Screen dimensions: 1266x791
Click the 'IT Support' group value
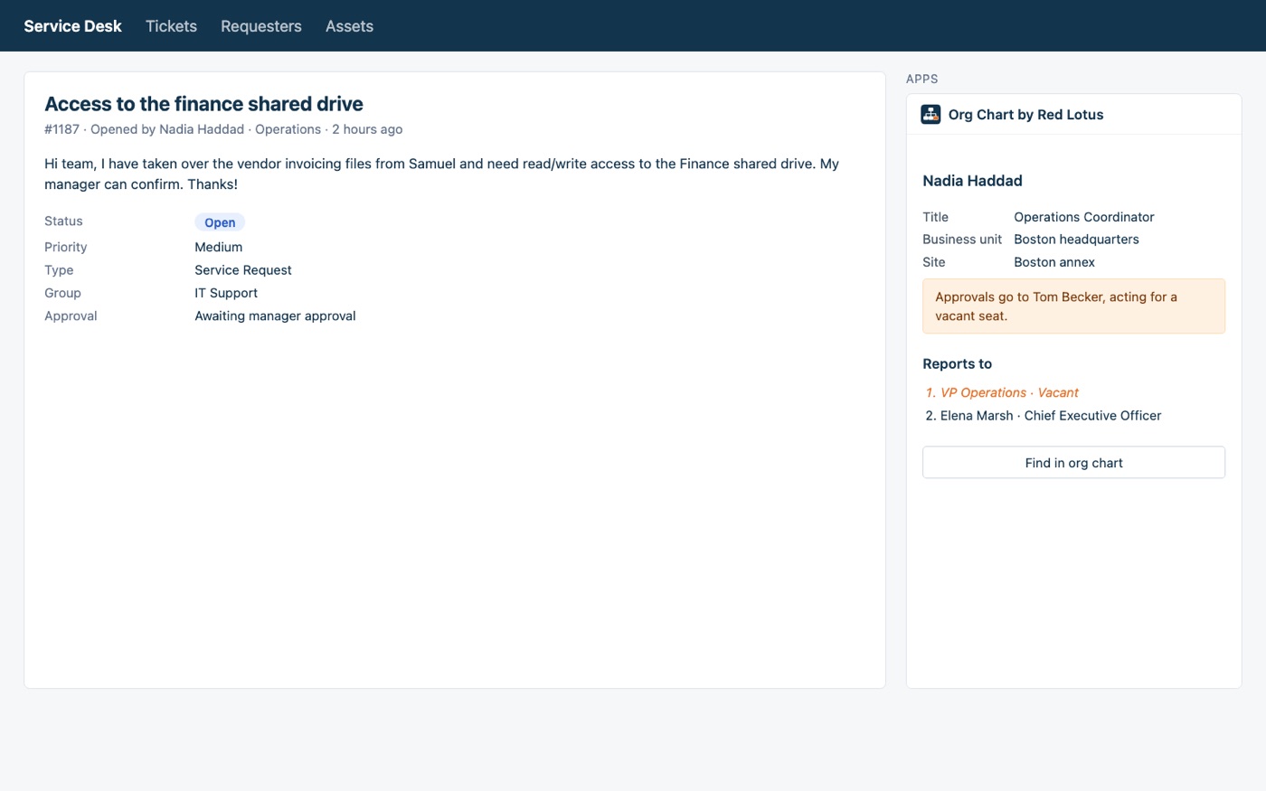pyautogui.click(x=225, y=293)
